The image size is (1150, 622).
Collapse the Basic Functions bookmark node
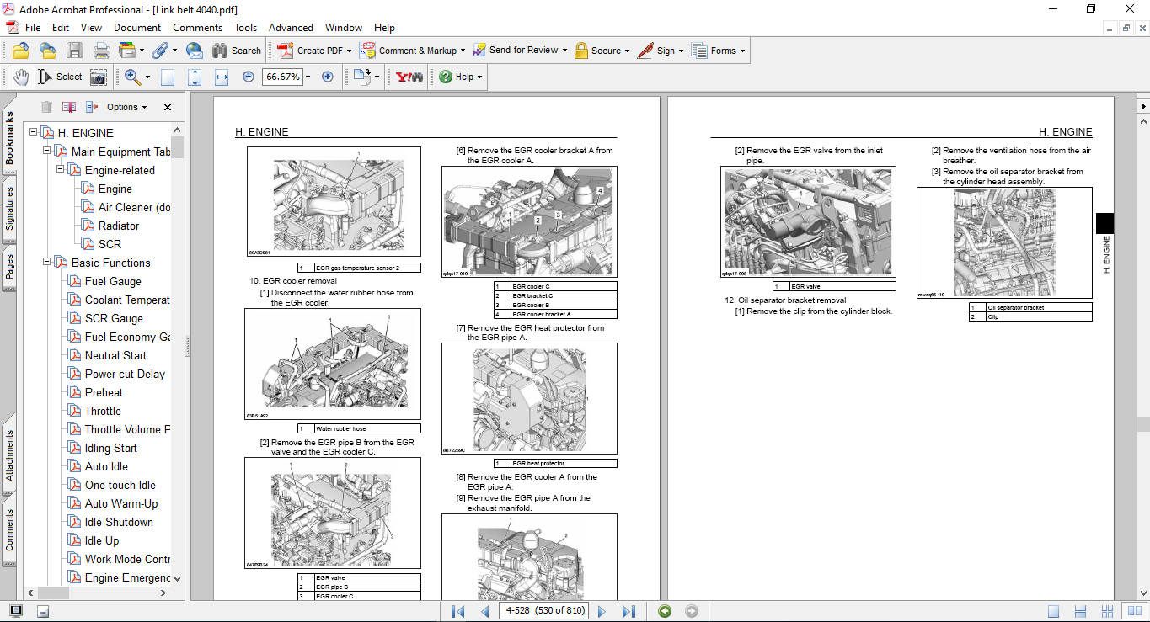tap(47, 263)
